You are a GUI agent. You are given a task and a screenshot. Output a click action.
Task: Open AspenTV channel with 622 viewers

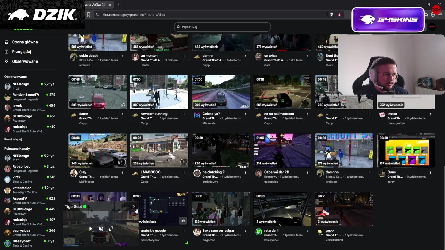(30, 200)
